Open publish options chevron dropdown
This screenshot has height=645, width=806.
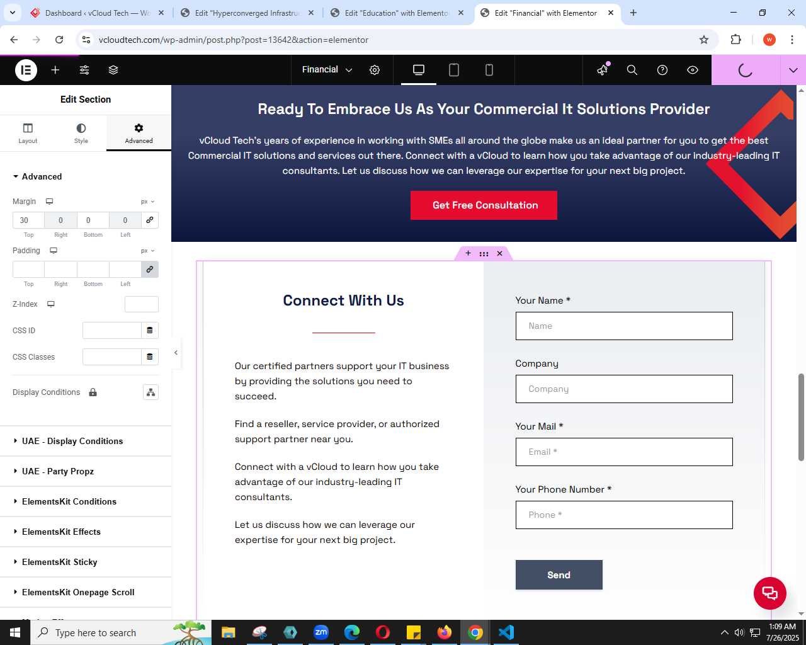click(x=793, y=70)
